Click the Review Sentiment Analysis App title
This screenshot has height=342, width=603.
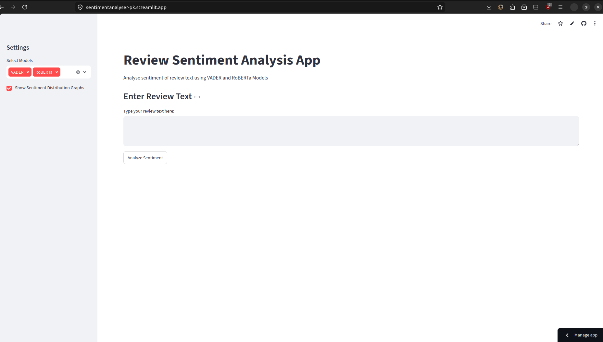(x=222, y=60)
